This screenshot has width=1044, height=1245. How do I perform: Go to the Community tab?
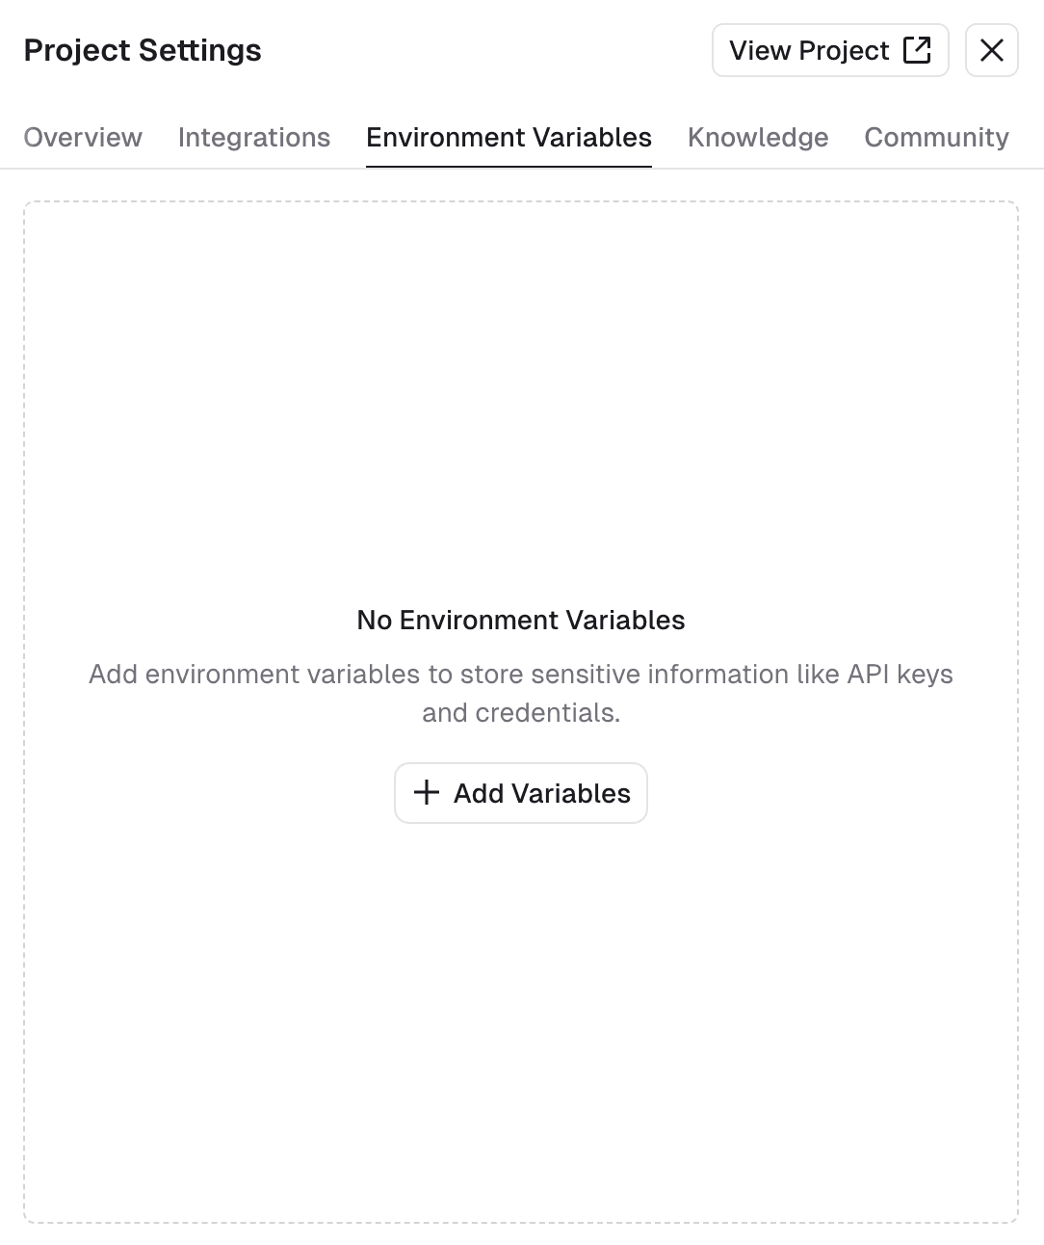[x=935, y=137]
